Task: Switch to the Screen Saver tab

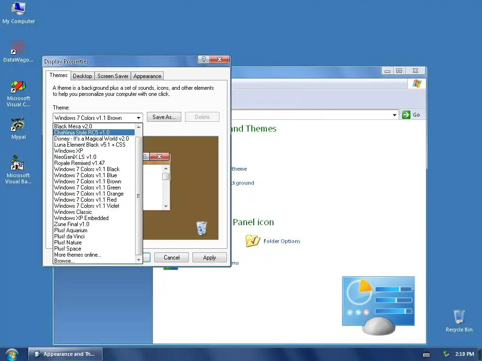Action: [113, 76]
